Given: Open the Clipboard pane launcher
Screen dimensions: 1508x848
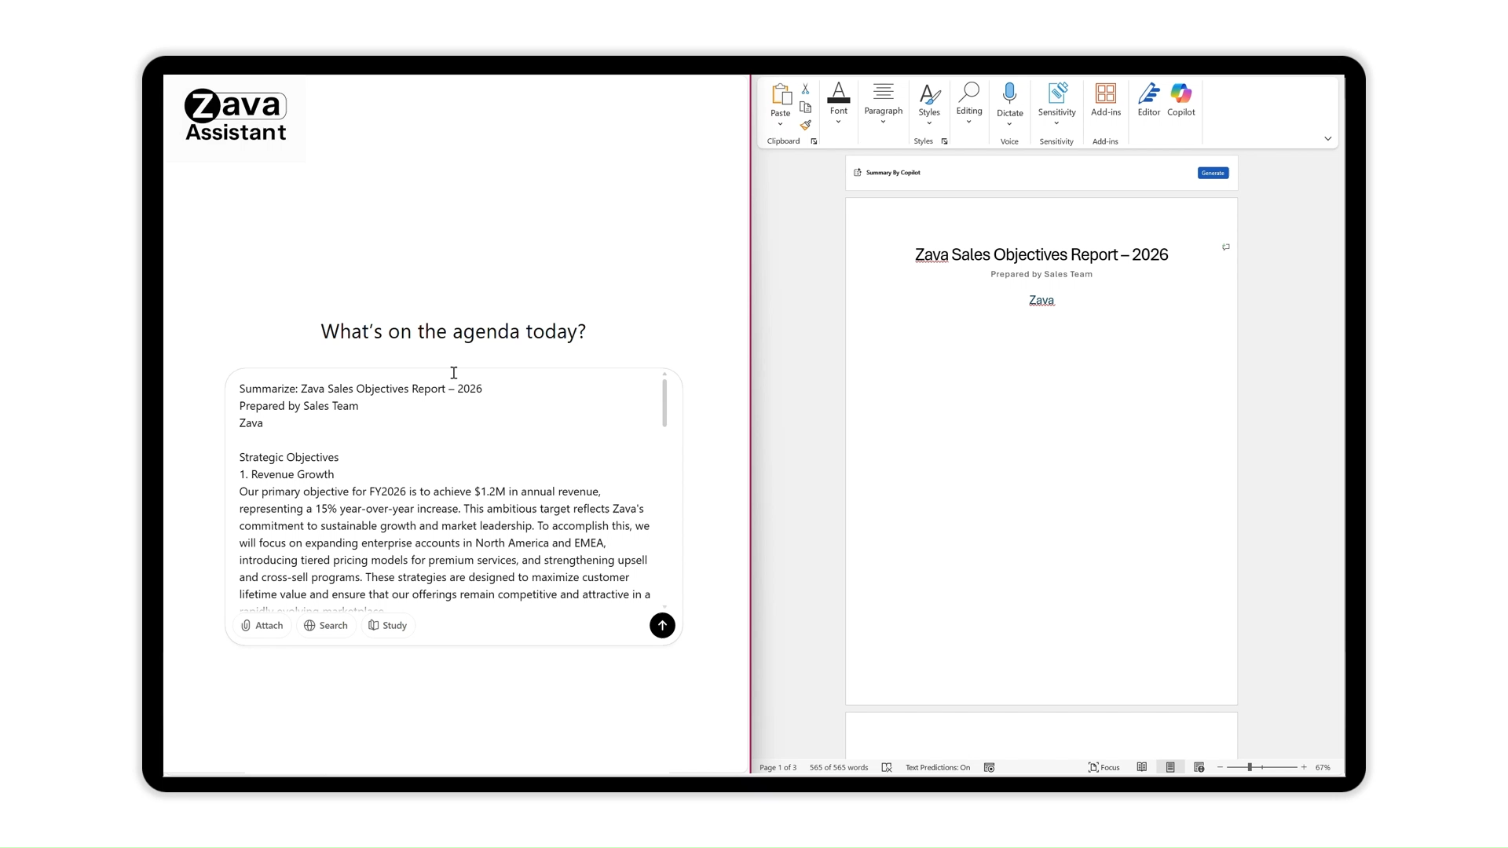Looking at the screenshot, I should point(814,142).
